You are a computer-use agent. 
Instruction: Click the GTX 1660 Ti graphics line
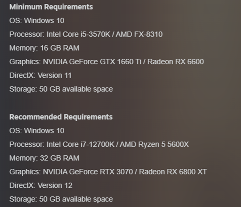(x=106, y=62)
